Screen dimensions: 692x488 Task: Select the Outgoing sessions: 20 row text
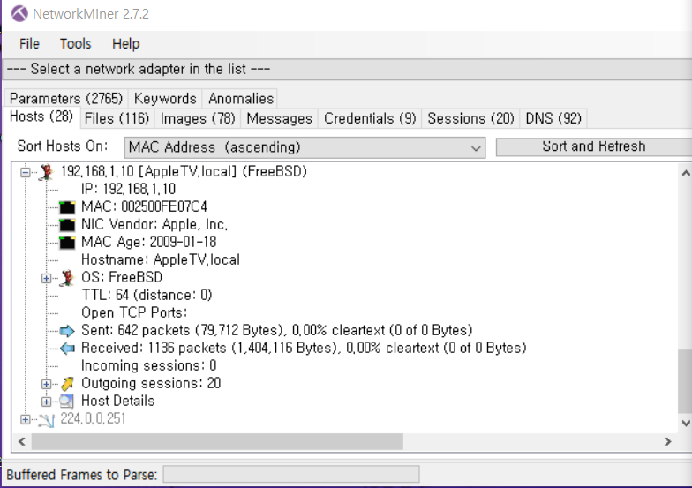151,383
